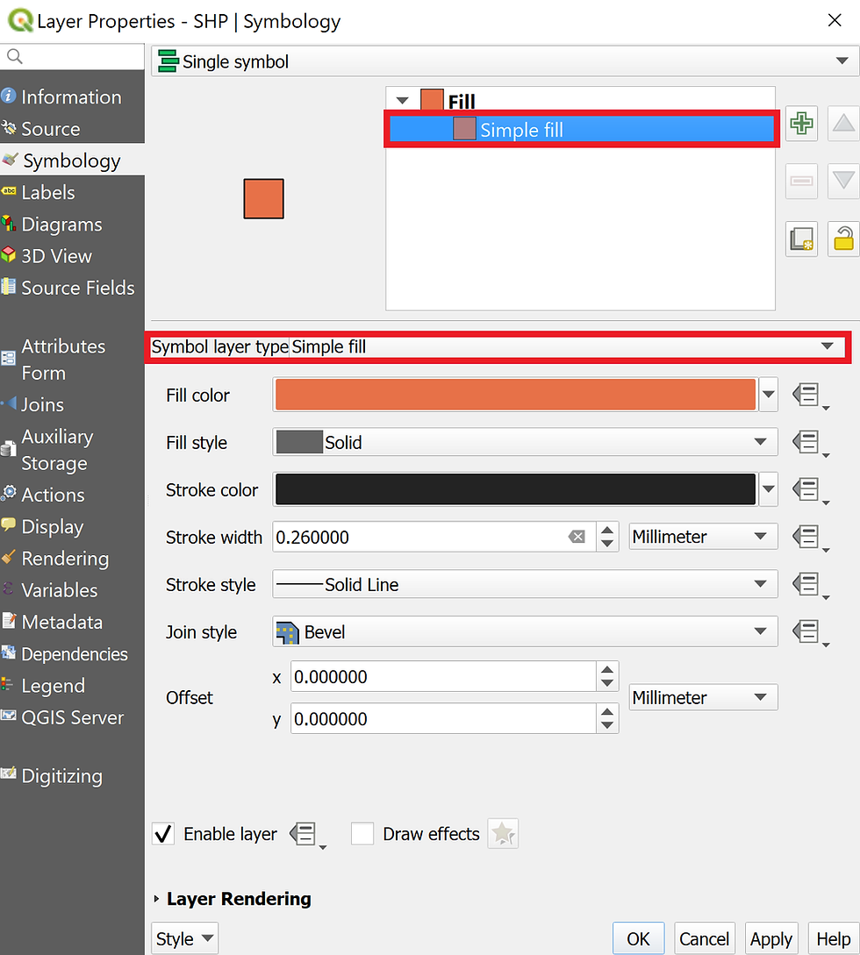Click the Cancel button
The image size is (860, 955).
705,938
